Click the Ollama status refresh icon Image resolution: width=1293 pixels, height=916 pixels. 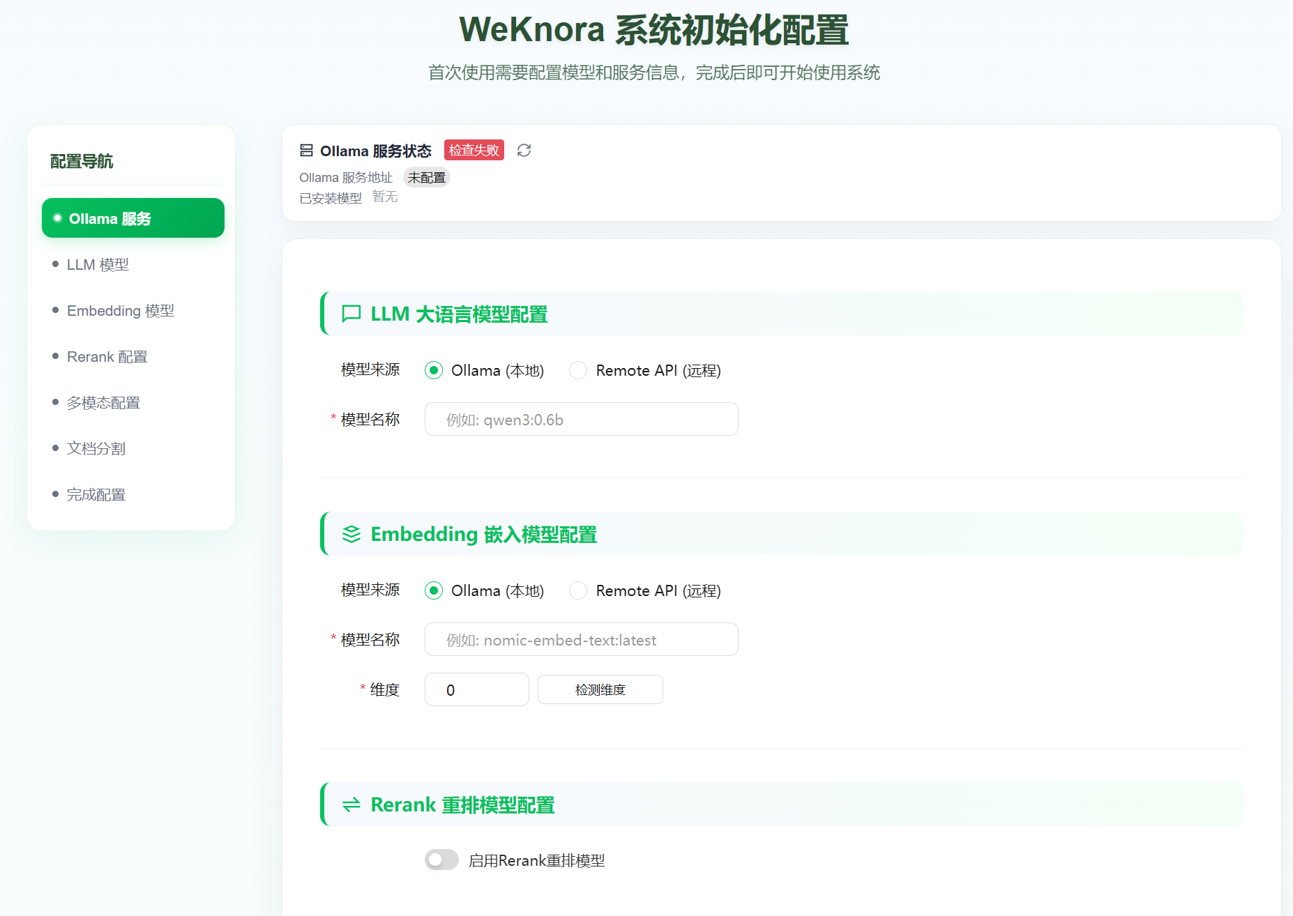[524, 151]
